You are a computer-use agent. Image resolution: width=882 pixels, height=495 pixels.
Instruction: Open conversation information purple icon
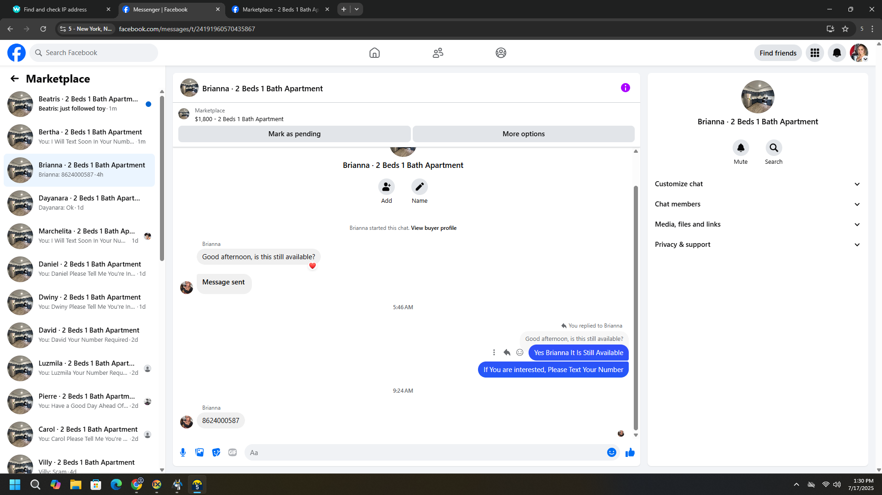[x=626, y=88]
